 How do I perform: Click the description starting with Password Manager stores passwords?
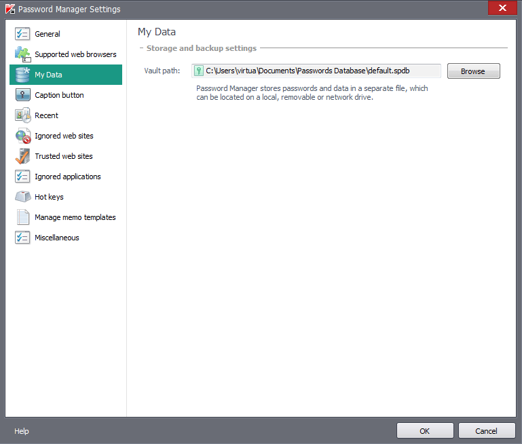click(312, 92)
